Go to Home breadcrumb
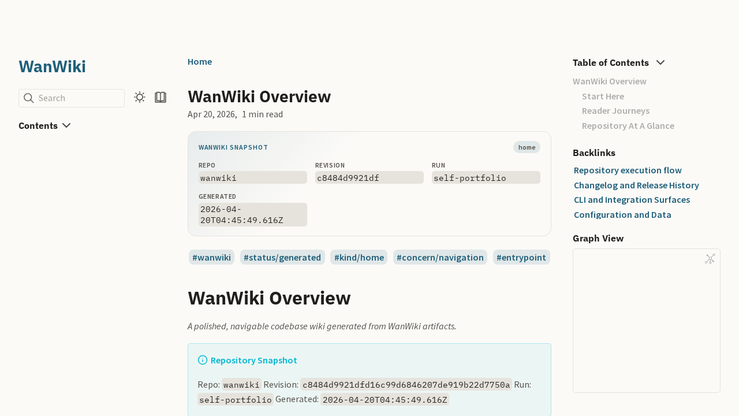739x416 pixels. (200, 61)
